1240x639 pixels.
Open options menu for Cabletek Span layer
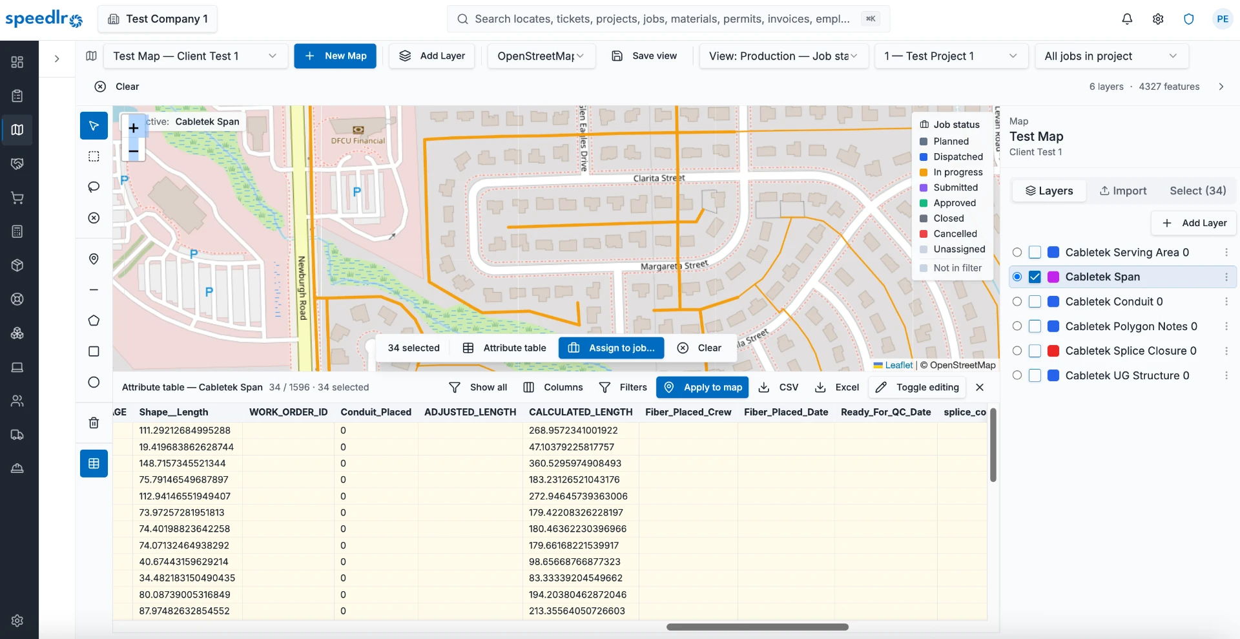(1226, 277)
